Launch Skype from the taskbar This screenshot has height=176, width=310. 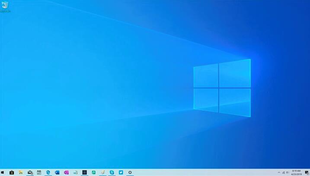point(112,173)
